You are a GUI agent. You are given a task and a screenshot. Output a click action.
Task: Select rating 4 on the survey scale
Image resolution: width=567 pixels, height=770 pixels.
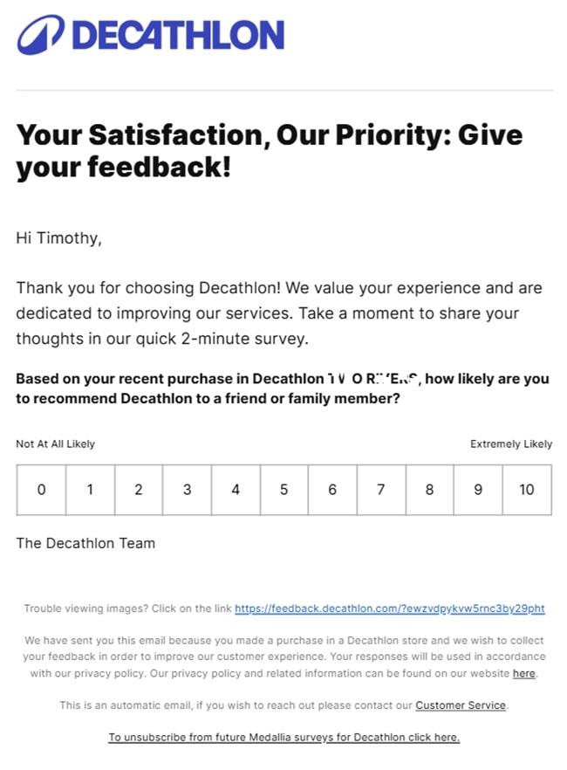pos(235,490)
